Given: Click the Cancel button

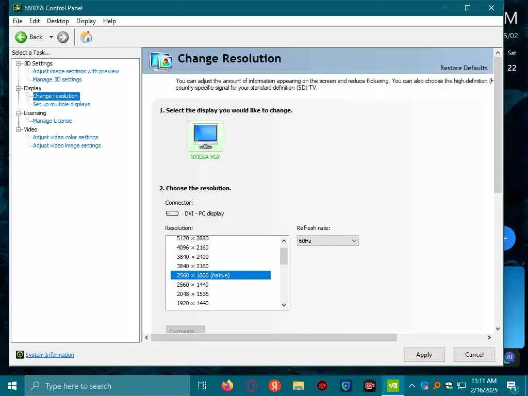Looking at the screenshot, I should (x=474, y=355).
